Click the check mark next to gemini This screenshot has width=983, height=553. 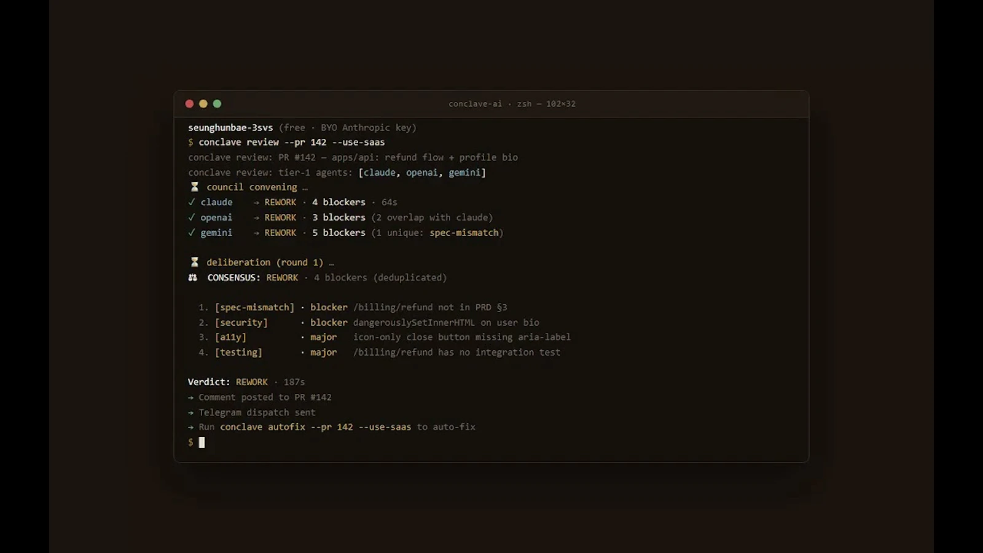pyautogui.click(x=192, y=233)
